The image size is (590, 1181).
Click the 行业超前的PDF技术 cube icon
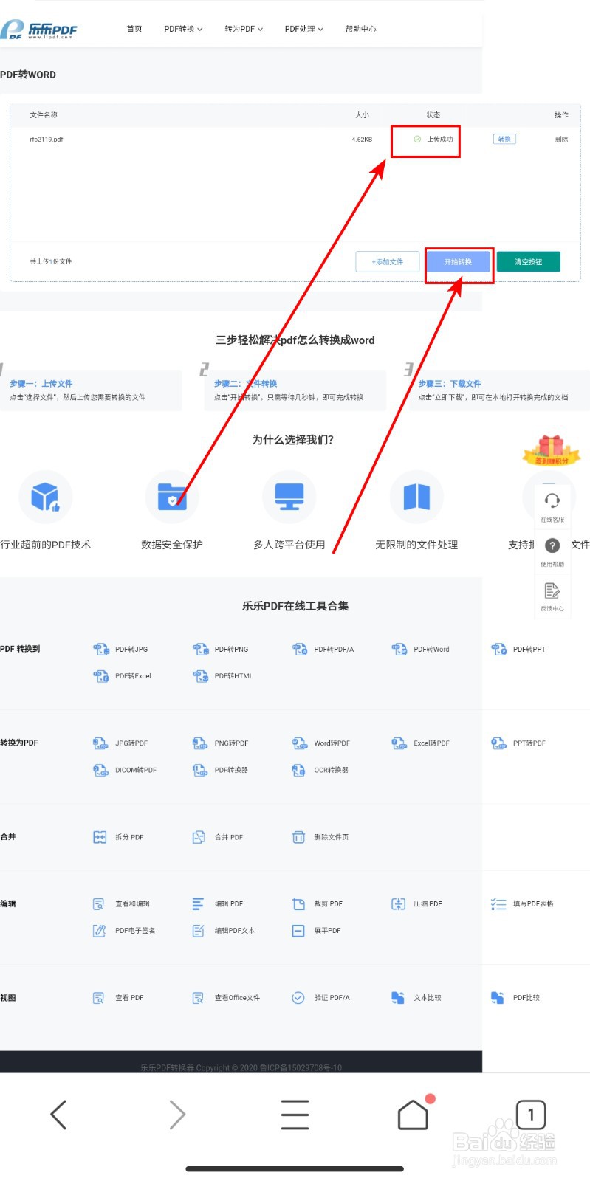[46, 497]
